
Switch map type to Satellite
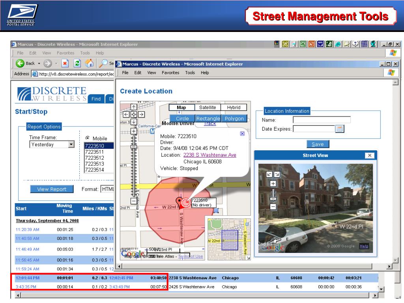point(208,107)
